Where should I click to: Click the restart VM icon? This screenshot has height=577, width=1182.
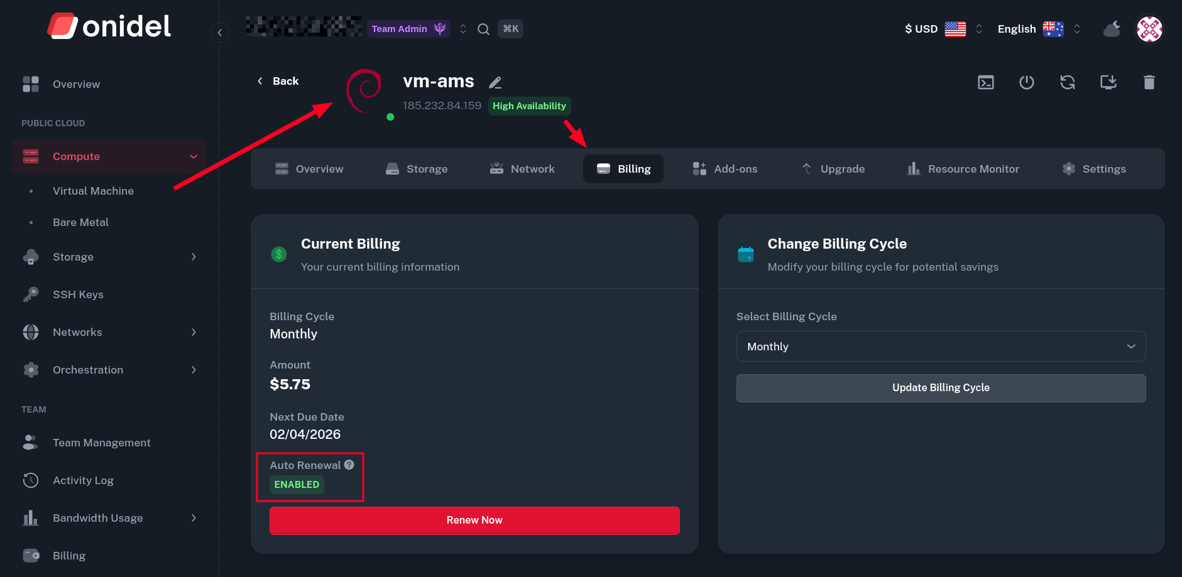click(1067, 82)
